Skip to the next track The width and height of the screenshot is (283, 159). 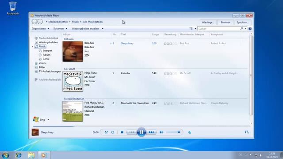pyautogui.click(x=151, y=132)
